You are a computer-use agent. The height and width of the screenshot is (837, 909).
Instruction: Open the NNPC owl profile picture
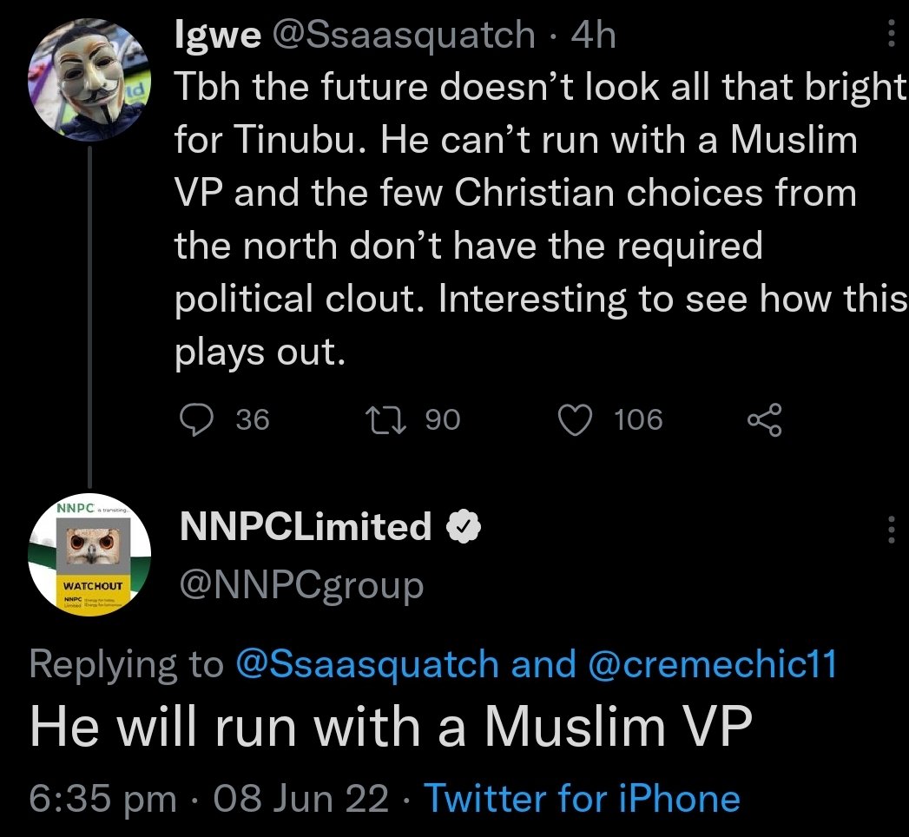91,556
